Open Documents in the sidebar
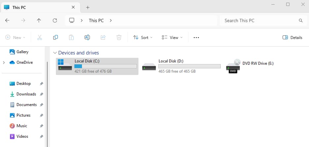 tap(23, 105)
